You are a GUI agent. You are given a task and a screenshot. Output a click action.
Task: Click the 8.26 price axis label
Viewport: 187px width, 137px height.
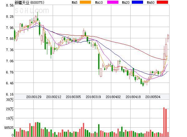10,17
